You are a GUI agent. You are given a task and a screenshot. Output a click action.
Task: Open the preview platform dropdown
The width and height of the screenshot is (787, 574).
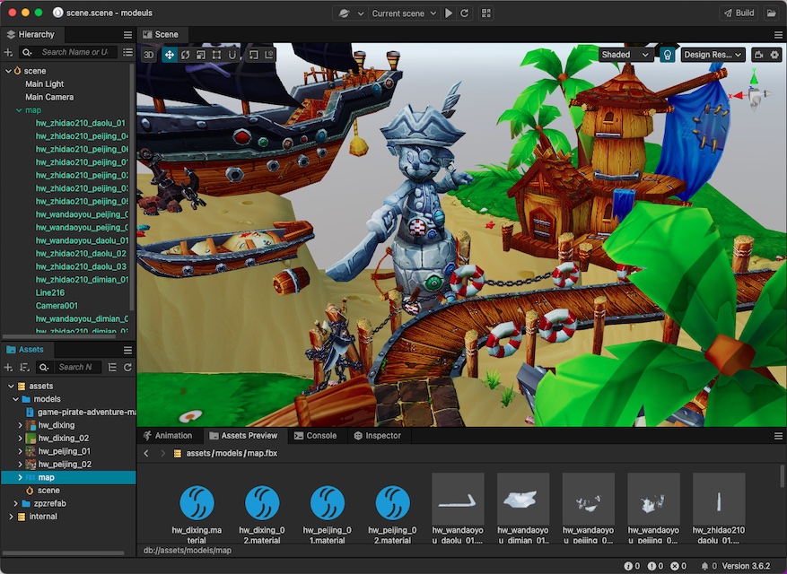pyautogui.click(x=350, y=13)
